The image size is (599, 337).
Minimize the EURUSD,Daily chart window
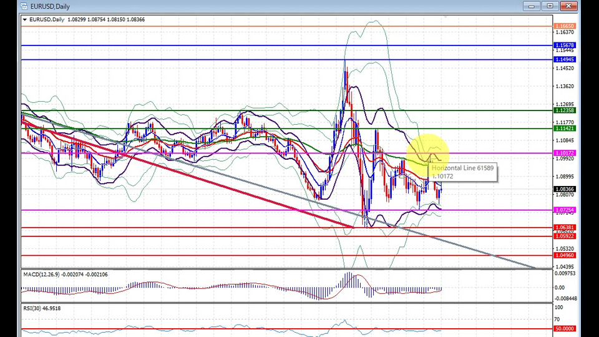coord(532,6)
